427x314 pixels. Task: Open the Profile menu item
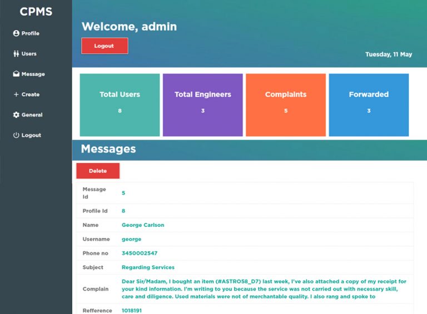(x=26, y=33)
